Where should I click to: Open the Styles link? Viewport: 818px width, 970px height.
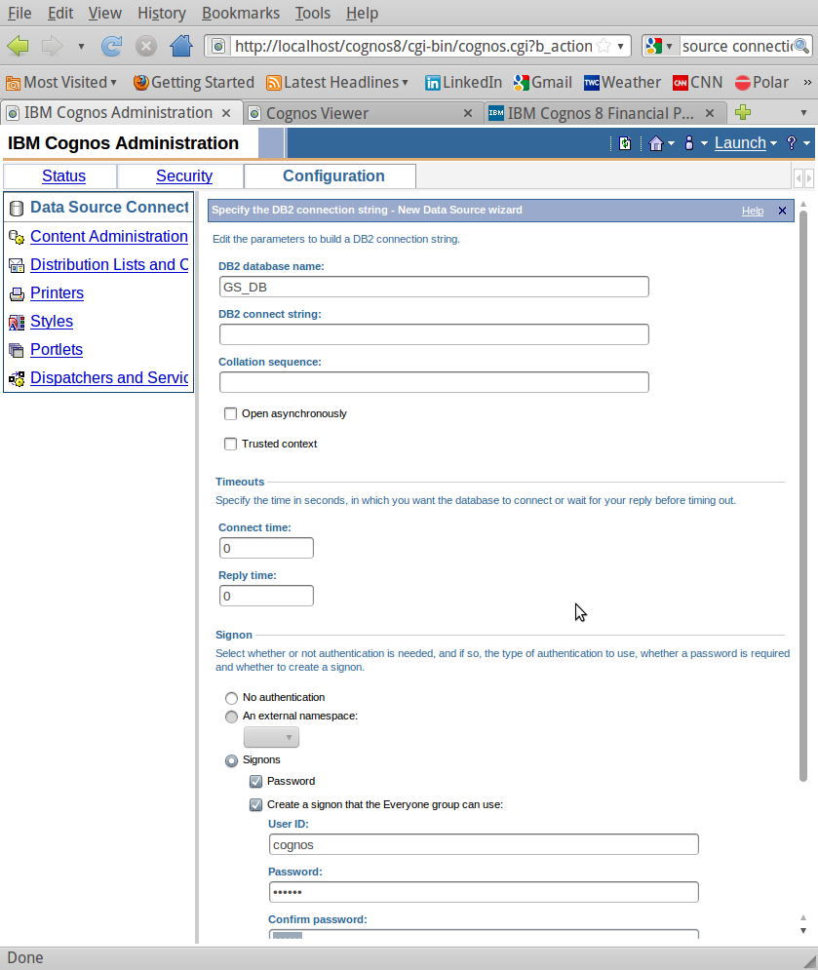(52, 322)
